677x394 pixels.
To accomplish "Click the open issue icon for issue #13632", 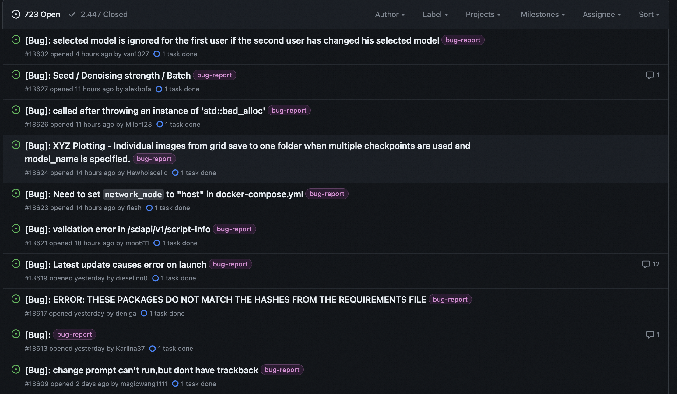I will pos(16,40).
